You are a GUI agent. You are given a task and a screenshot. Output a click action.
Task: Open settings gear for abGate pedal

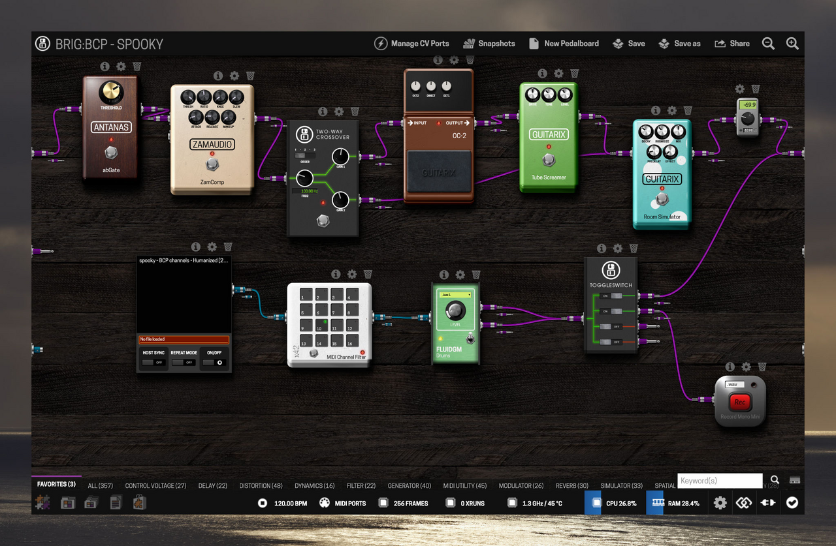tap(121, 67)
